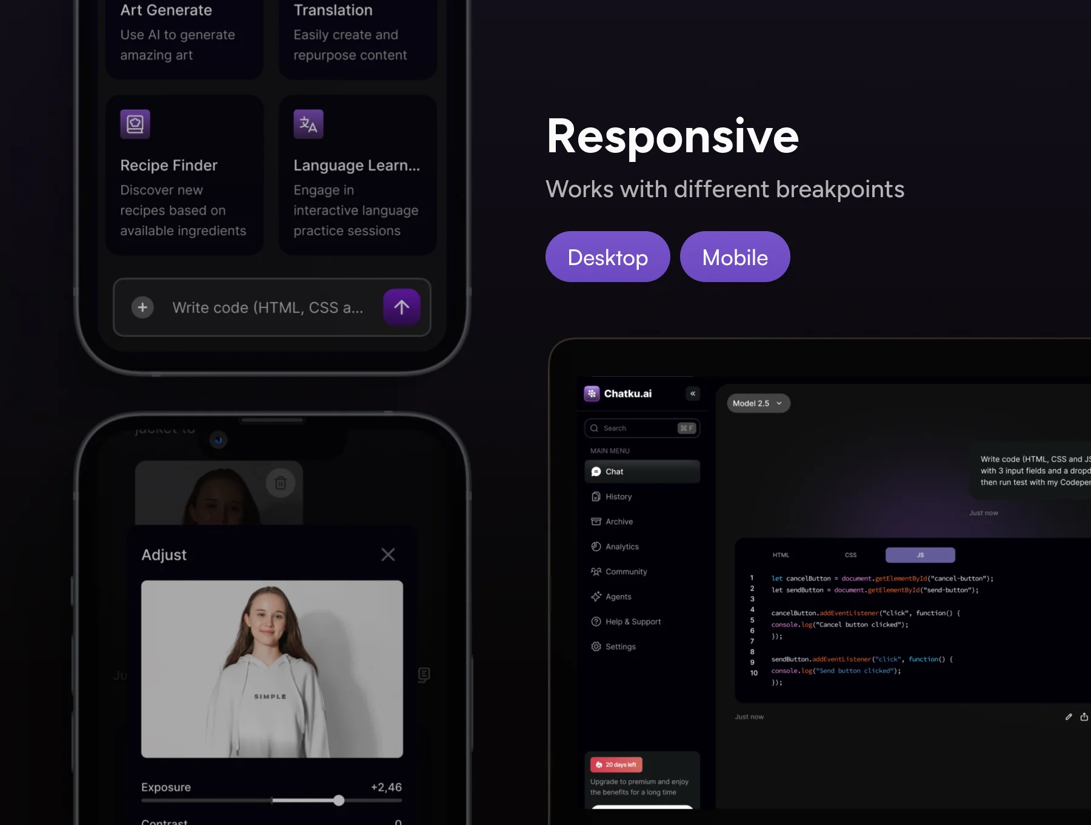Click the Art Generate card title
The image size is (1091, 825).
pyautogui.click(x=166, y=10)
